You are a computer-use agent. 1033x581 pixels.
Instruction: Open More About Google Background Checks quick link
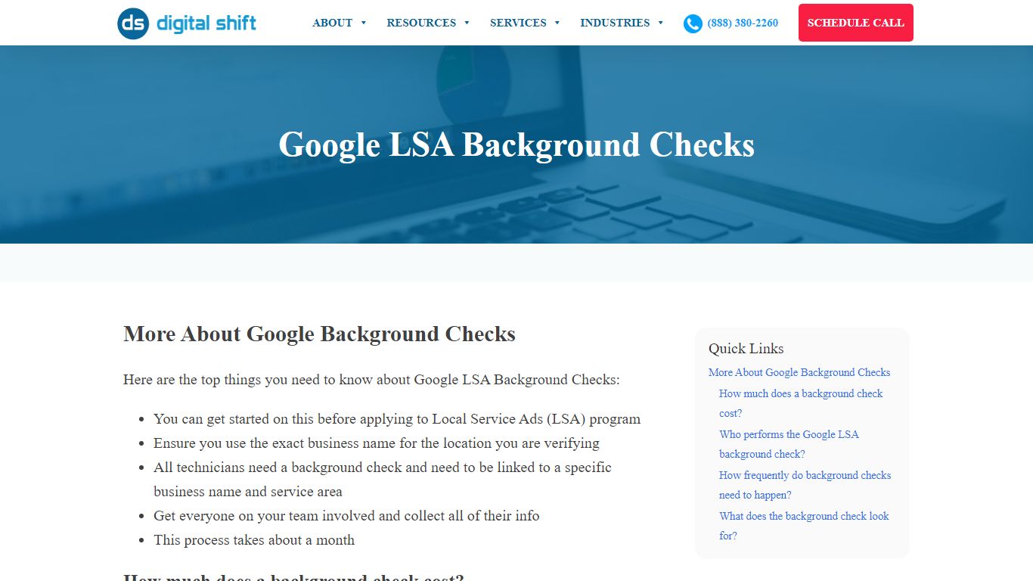point(799,372)
